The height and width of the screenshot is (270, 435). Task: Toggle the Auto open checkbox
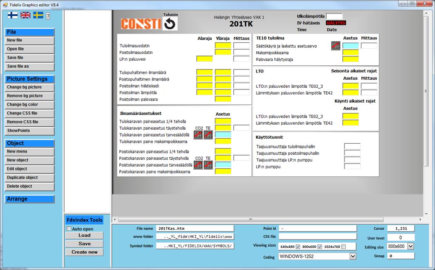tap(69, 229)
